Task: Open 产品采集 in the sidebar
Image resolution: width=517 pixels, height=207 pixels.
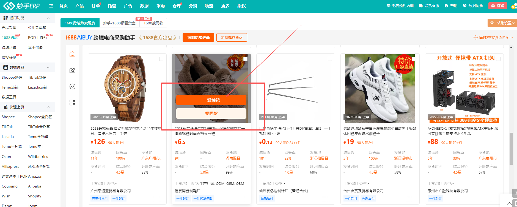Action: [9, 28]
